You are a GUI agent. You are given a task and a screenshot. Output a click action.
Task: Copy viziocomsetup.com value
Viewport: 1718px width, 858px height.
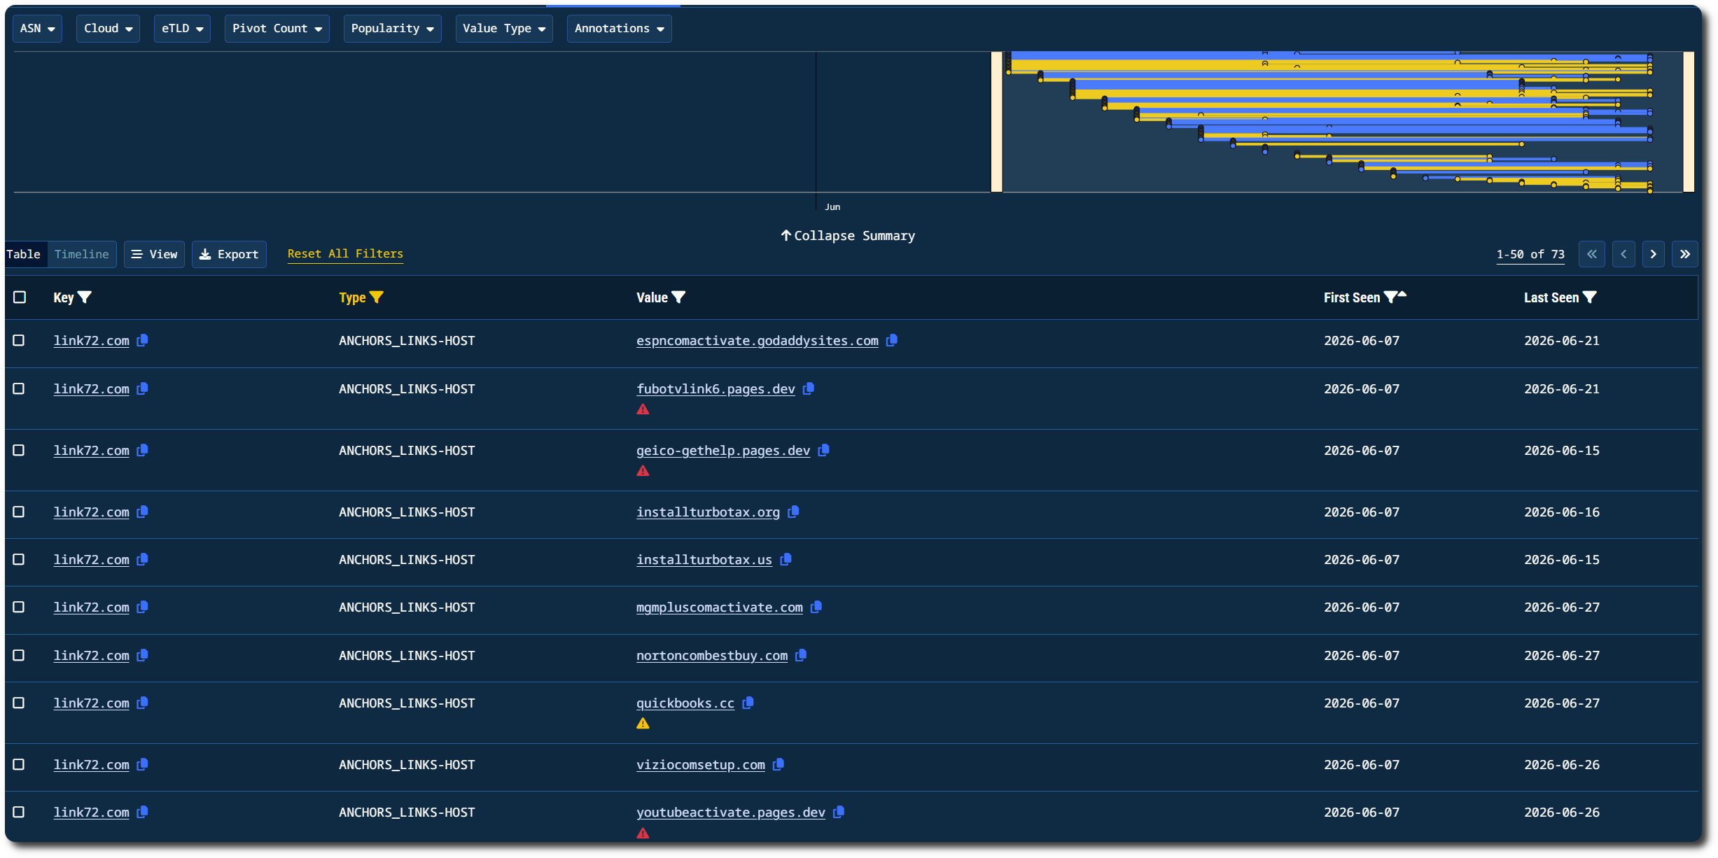click(x=778, y=764)
